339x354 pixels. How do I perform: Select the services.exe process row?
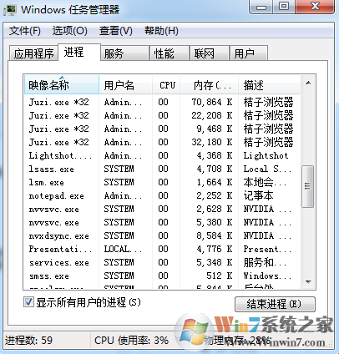click(x=162, y=262)
